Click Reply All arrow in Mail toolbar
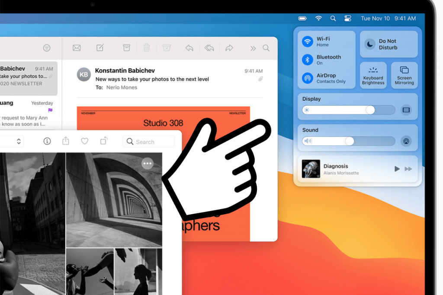This screenshot has height=295, width=443. click(x=209, y=48)
